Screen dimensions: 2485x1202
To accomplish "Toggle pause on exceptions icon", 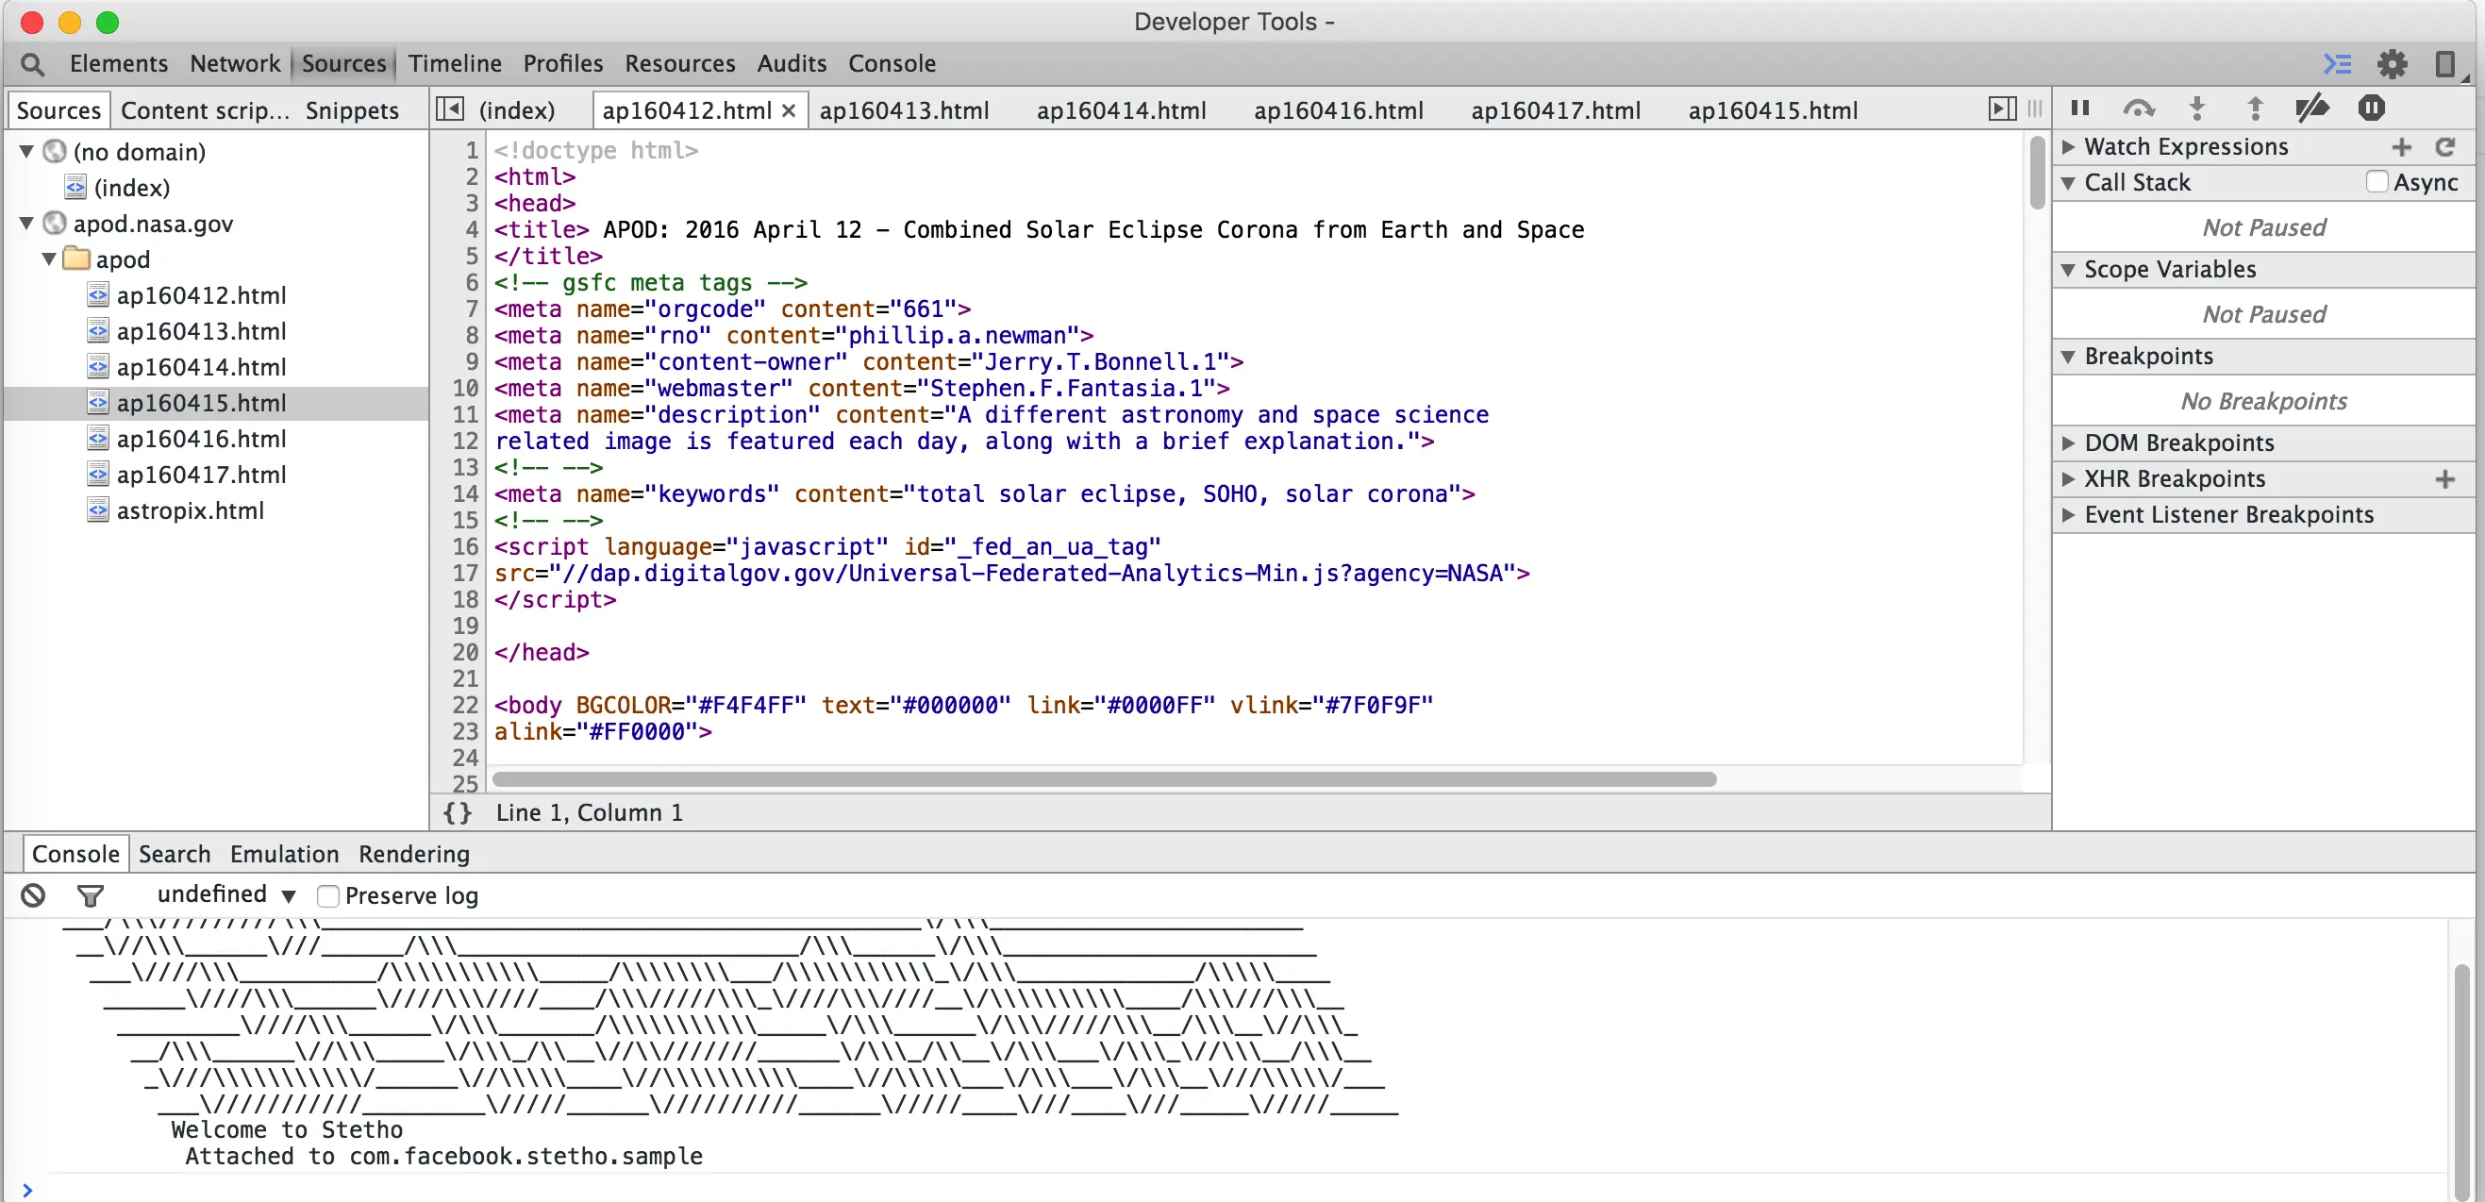I will (x=2371, y=109).
